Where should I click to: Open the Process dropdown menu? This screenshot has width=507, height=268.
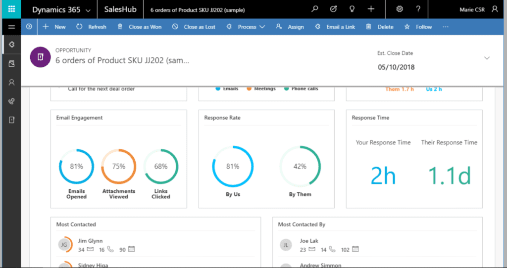pyautogui.click(x=246, y=27)
